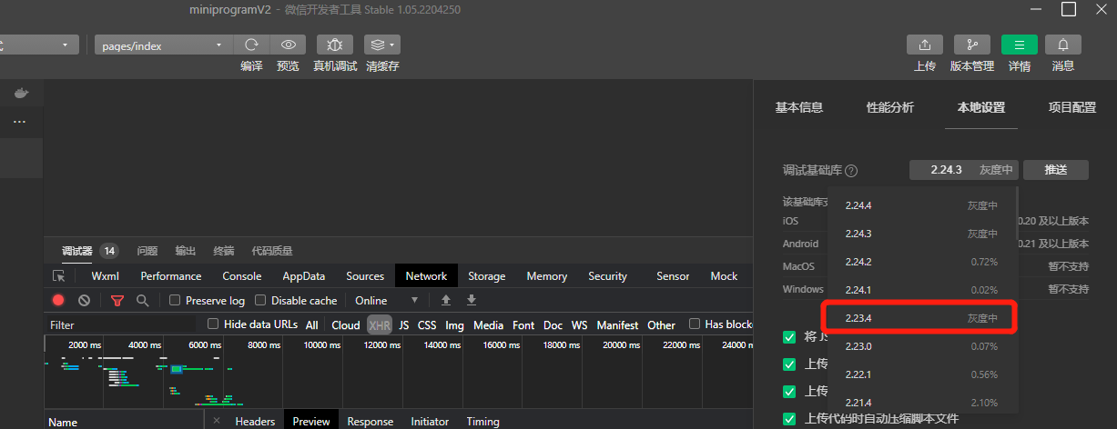1117x429 pixels.
Task: Select base library version 2.22.1
Action: (x=922, y=374)
